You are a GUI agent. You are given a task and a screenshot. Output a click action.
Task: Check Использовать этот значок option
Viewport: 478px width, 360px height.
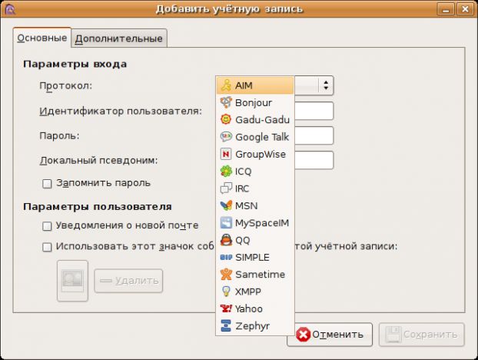click(x=47, y=247)
